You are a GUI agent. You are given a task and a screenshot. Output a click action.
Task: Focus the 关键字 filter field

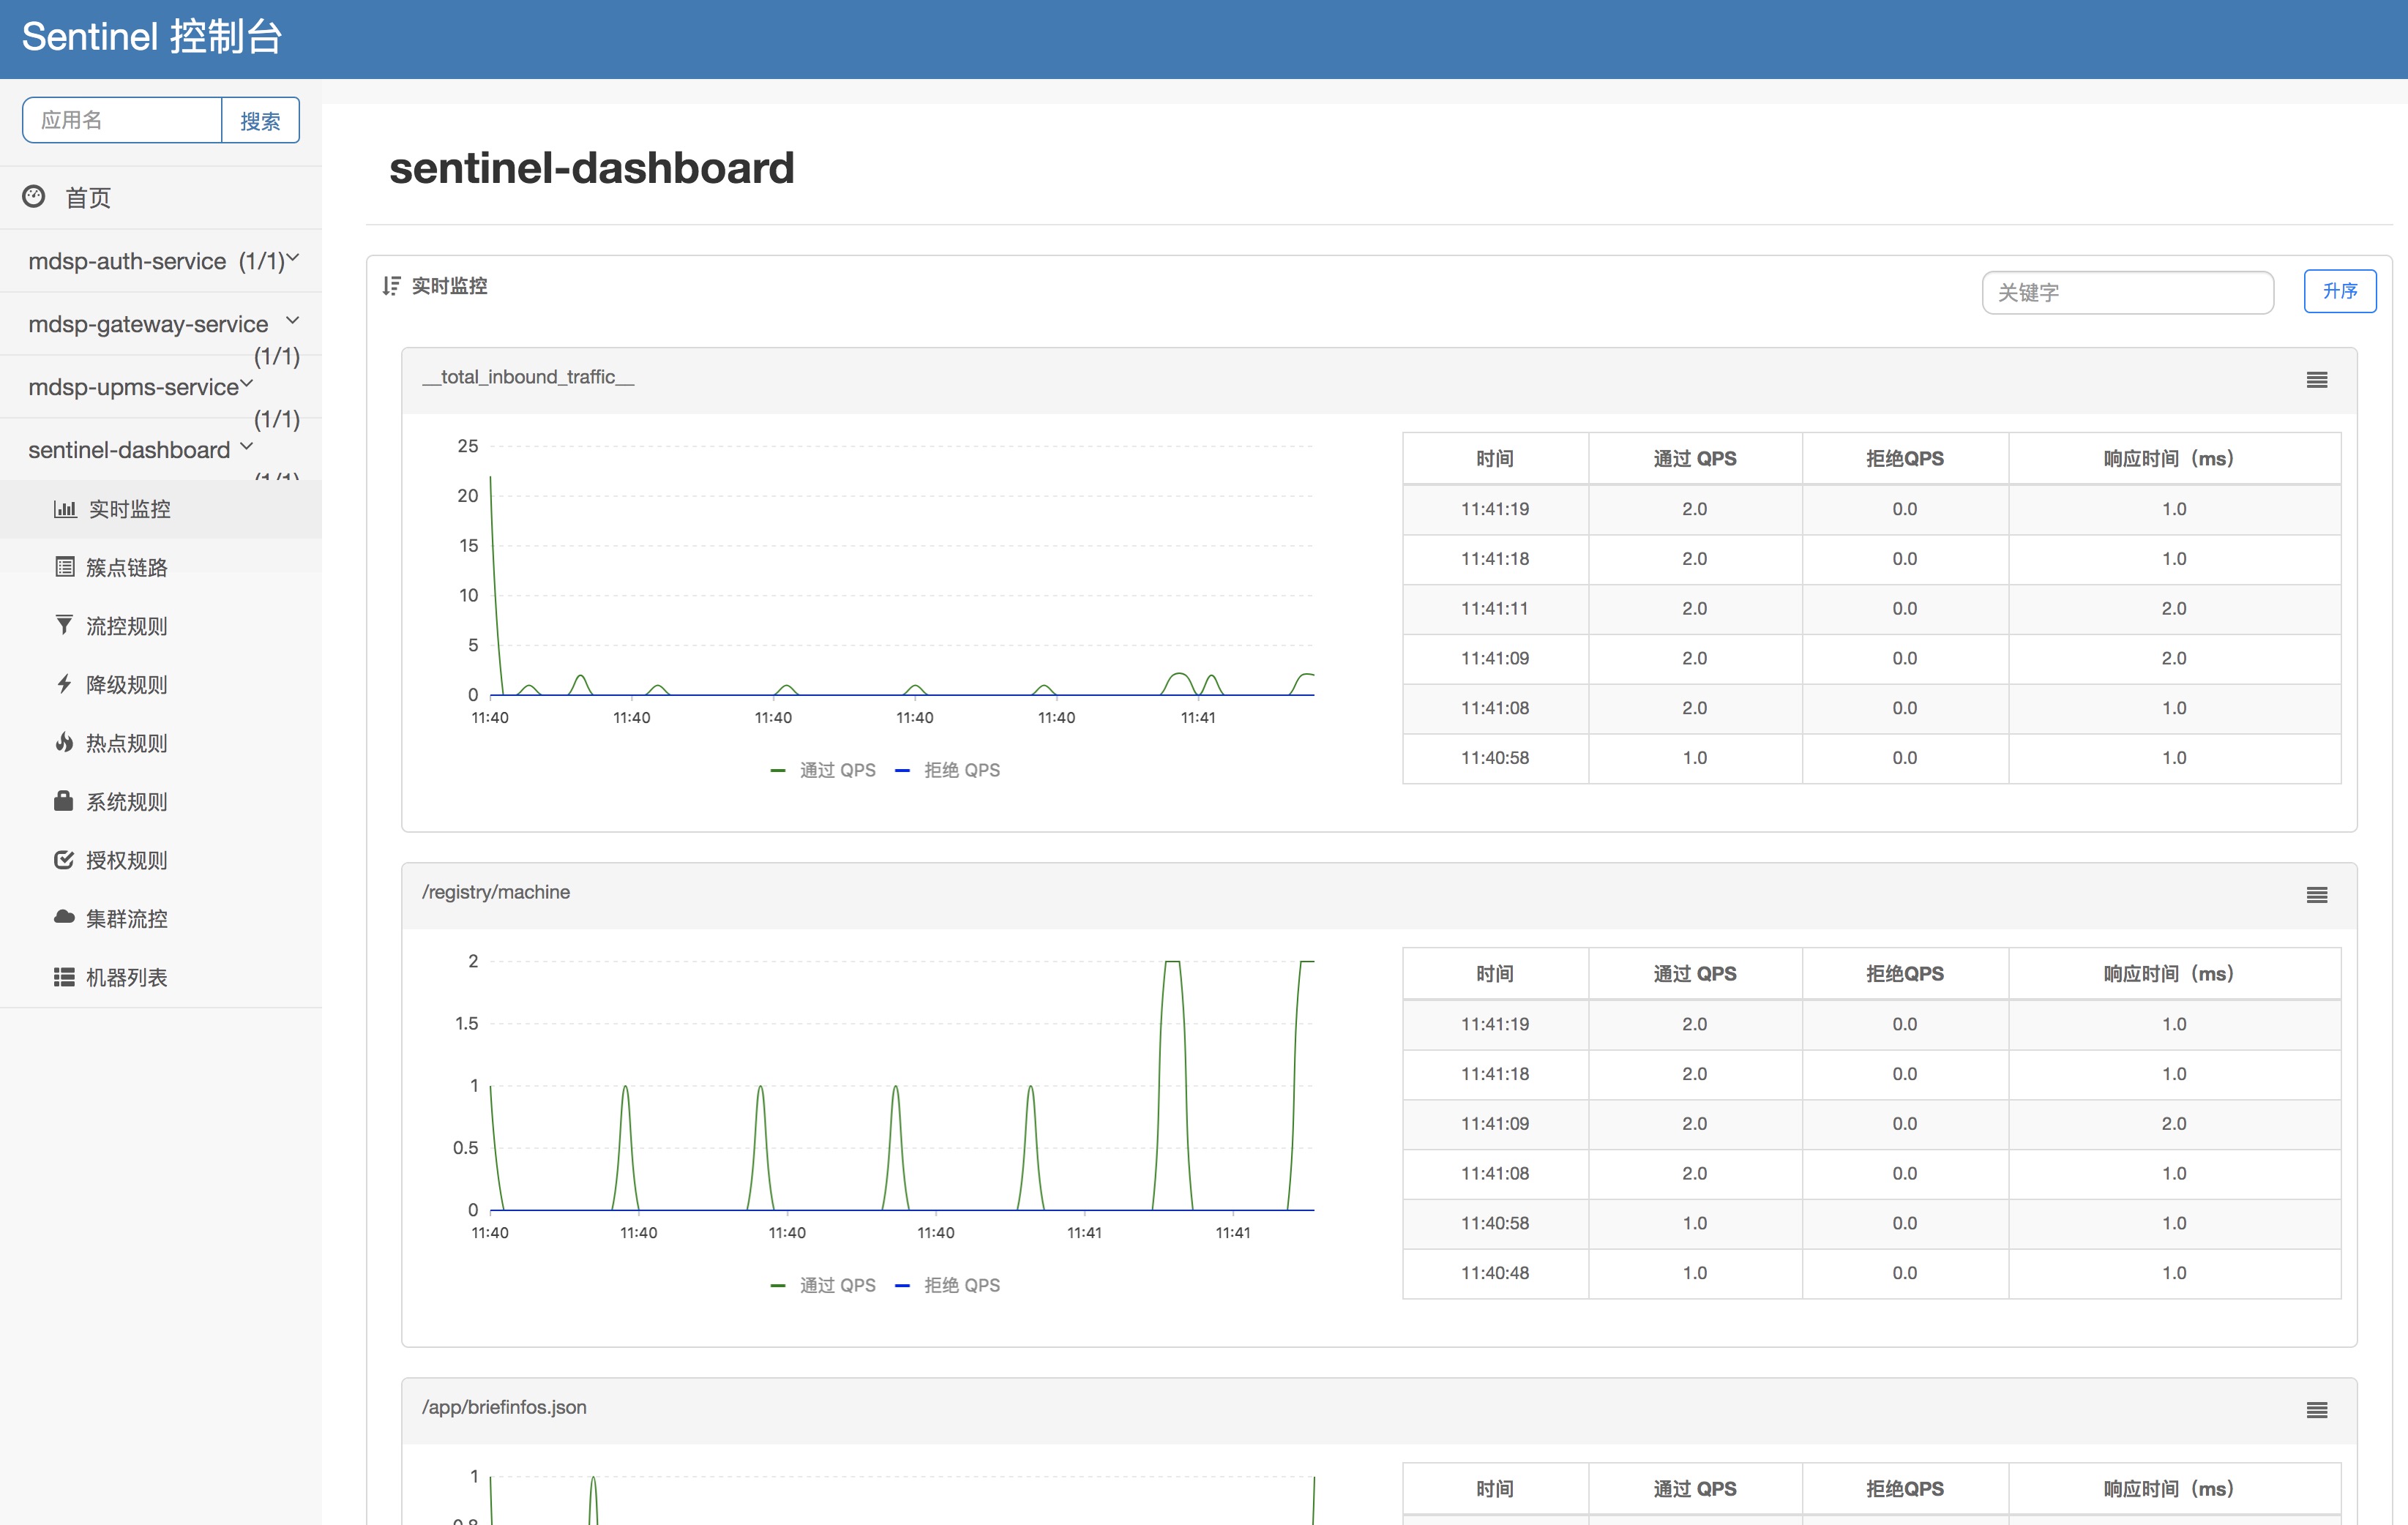2128,292
